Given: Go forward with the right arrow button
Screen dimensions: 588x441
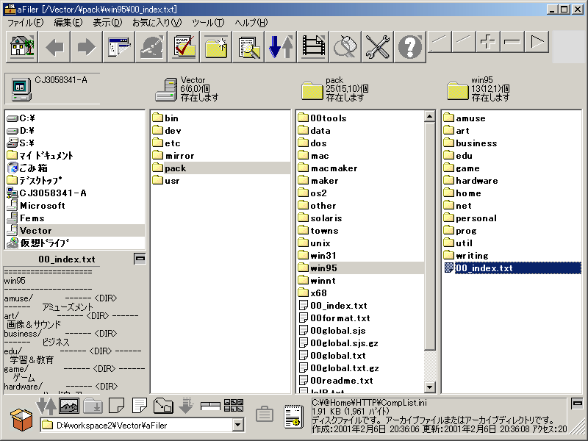Looking at the screenshot, I should click(86, 46).
